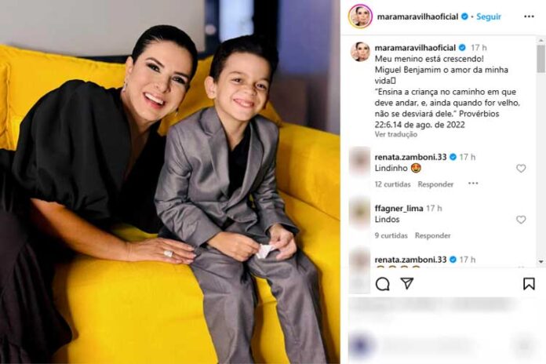The image size is (546, 364).
Task: Open the three-dots post options menu
Action: [529, 16]
